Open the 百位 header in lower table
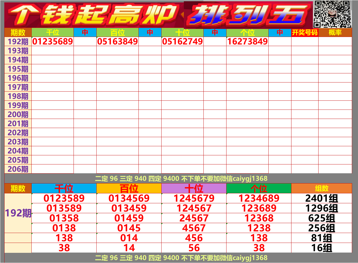The image size is (358, 263). pos(129,188)
